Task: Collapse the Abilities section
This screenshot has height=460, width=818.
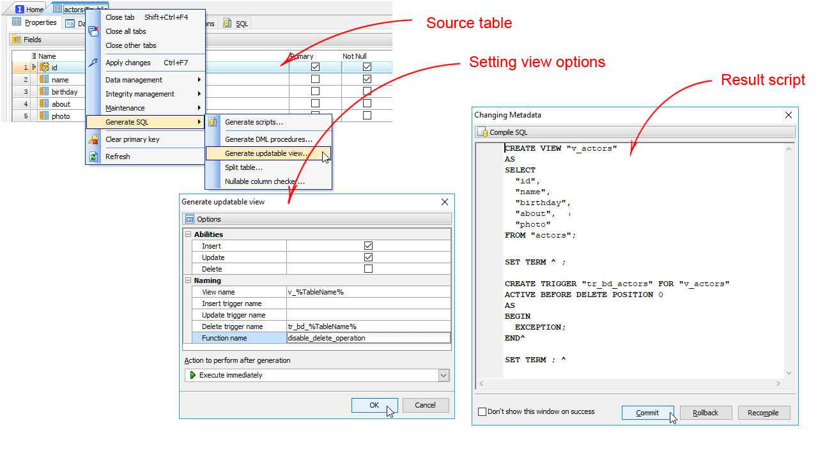Action: tap(189, 234)
